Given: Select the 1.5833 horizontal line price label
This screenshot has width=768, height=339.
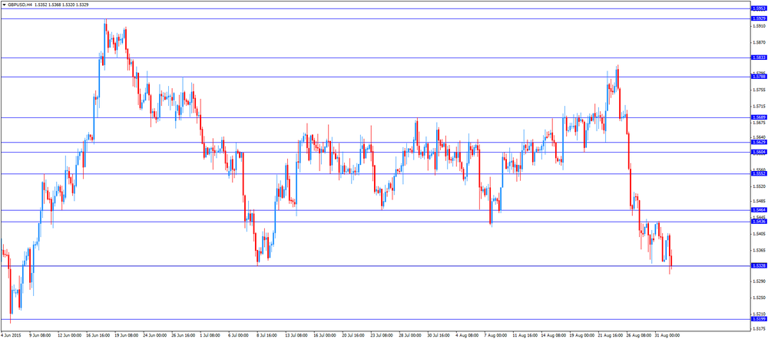Looking at the screenshot, I should [x=758, y=58].
